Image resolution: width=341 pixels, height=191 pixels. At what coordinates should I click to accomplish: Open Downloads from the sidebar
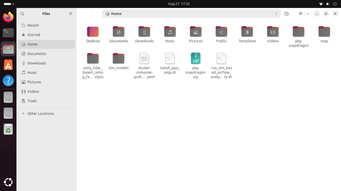point(47,63)
